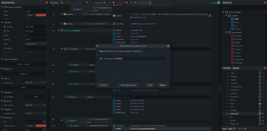Toggle the Global false property switch

click(36, 15)
